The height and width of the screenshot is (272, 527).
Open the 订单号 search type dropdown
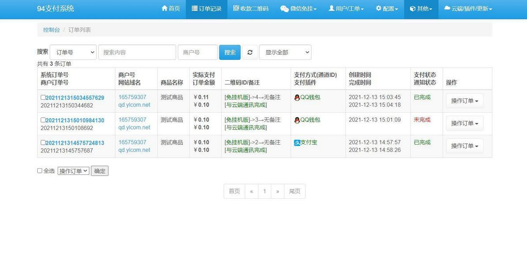[73, 52]
